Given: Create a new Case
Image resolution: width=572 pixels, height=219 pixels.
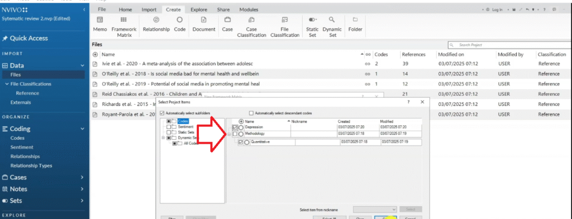Looking at the screenshot, I should (x=227, y=25).
